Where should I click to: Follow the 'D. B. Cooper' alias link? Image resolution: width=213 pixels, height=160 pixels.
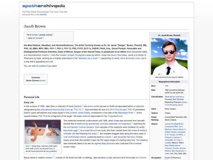click(x=170, y=135)
